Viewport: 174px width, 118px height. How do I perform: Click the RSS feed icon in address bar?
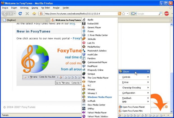point(119,14)
